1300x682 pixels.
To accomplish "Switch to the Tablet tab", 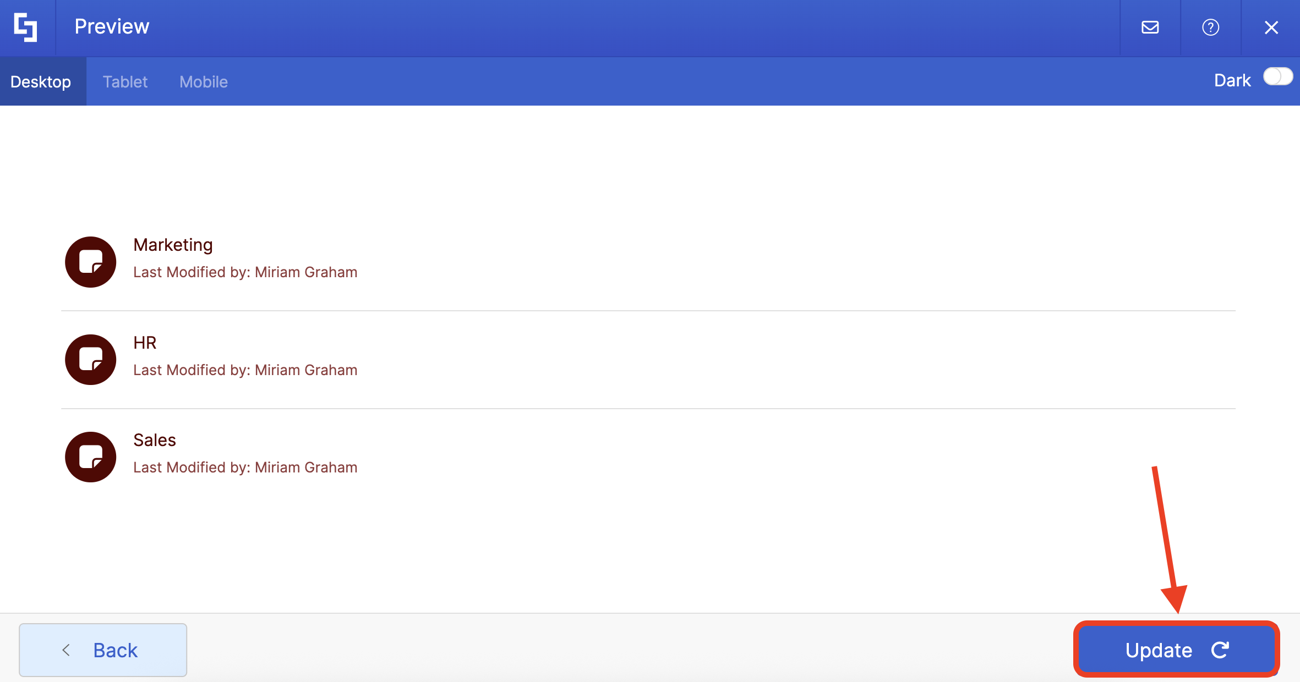I will [125, 82].
